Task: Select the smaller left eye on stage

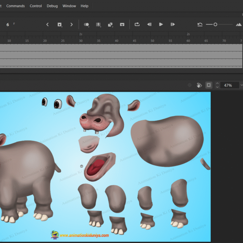Action: 45,102
